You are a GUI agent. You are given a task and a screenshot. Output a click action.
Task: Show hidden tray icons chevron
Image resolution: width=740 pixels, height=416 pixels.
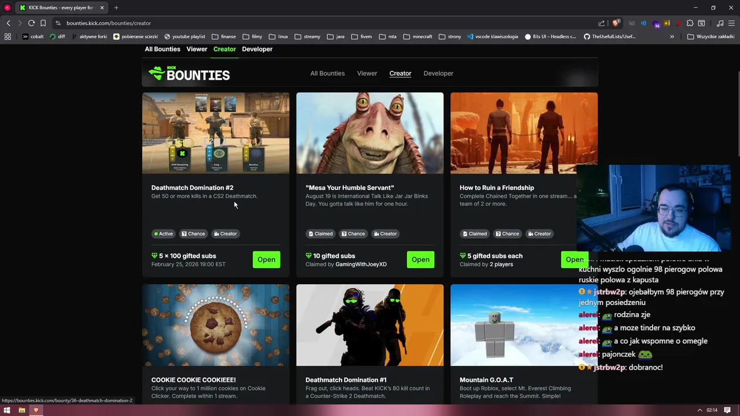(700, 410)
